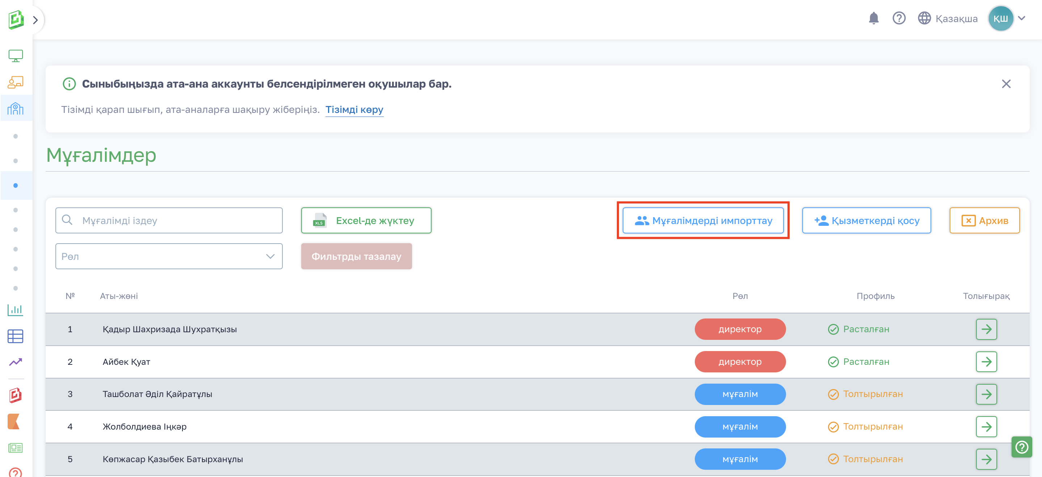Image resolution: width=1042 pixels, height=477 pixels.
Task: Open details arrow for Айбек Қуат
Action: [986, 362]
